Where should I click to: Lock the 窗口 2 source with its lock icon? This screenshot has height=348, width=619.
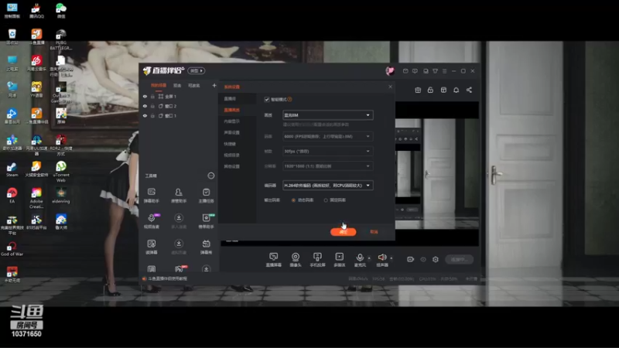coord(152,106)
